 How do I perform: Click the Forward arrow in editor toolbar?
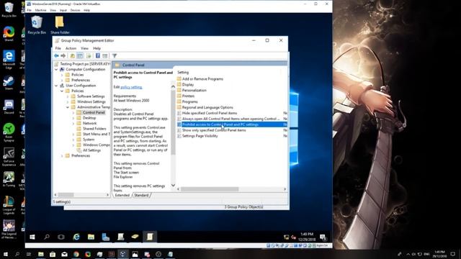tap(63, 55)
